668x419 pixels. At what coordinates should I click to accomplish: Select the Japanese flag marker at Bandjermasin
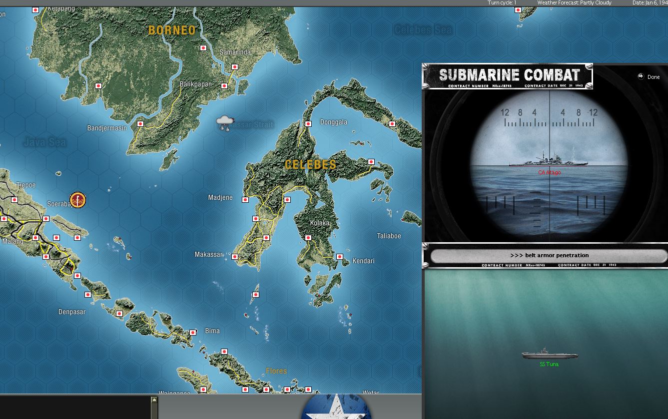click(x=140, y=124)
